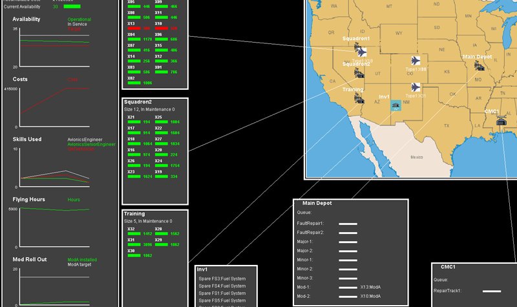The height and width of the screenshot is (307, 517).
Task: Select the X82 aircraft green status bar
Action: [134, 83]
